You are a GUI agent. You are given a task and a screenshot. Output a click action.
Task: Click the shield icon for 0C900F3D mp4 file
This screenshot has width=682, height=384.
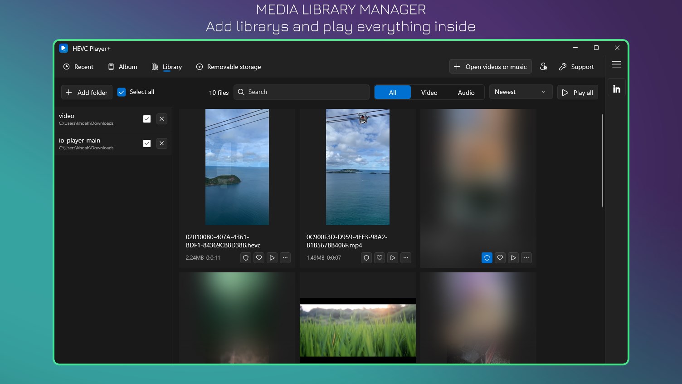point(366,258)
